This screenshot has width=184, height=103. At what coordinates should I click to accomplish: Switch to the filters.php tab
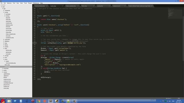84,6
